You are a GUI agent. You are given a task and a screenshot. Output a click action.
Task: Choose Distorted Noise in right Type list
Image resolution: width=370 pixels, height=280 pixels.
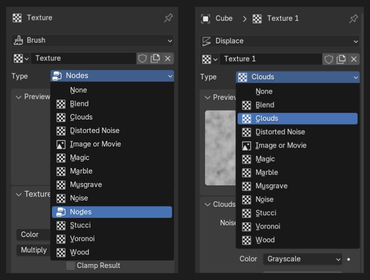pos(297,132)
